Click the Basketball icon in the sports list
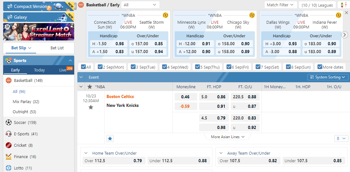This screenshot has height=172, width=350. pos(9,80)
